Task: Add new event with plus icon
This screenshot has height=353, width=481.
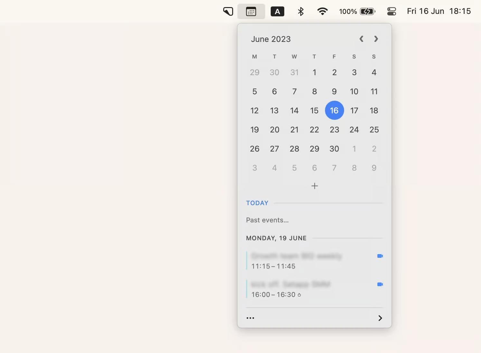Action: [315, 186]
